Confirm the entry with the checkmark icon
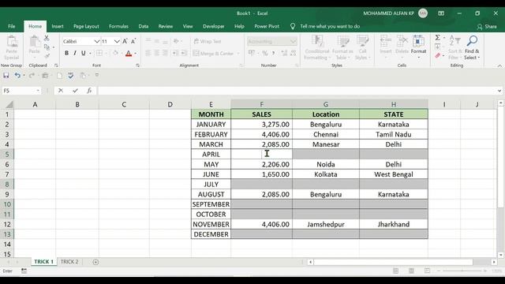Viewport: 505px width, 284px height. point(75,91)
